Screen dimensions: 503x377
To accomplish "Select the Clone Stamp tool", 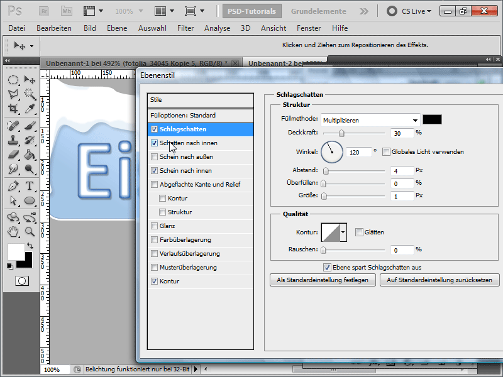I will point(13,140).
